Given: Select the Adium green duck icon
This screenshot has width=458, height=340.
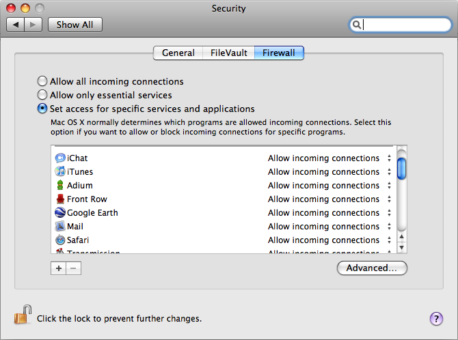Looking at the screenshot, I should pyautogui.click(x=60, y=185).
